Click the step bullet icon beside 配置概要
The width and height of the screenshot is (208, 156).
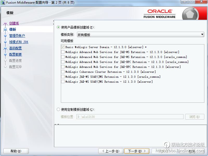click(x=5, y=54)
